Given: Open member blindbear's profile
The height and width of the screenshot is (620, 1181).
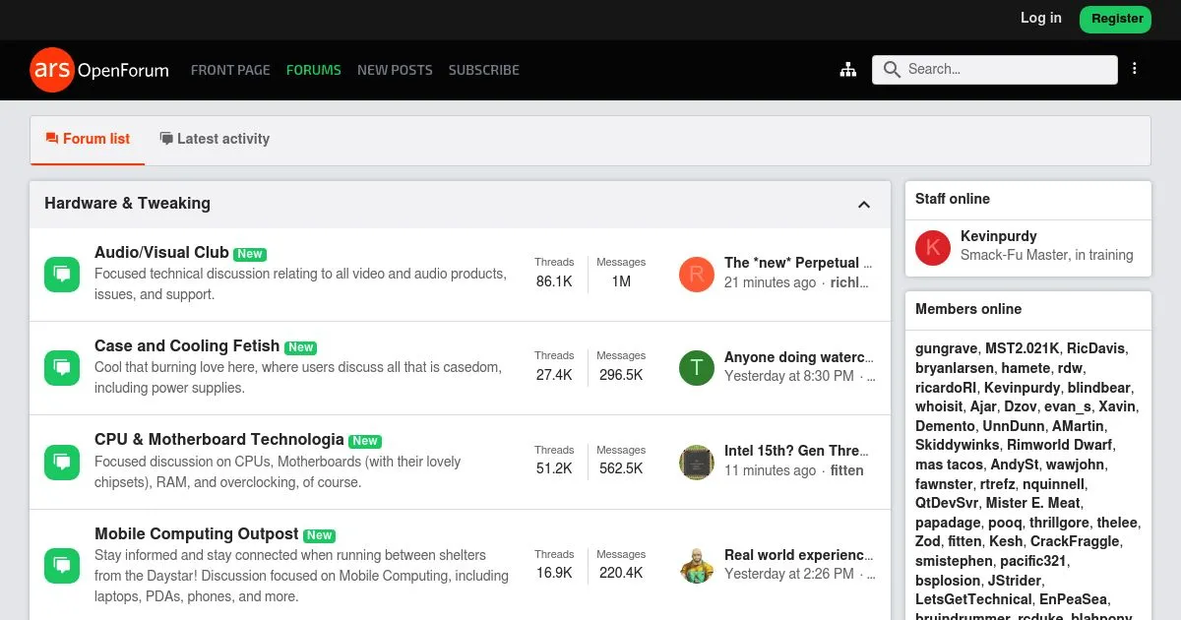Looking at the screenshot, I should coord(1099,388).
